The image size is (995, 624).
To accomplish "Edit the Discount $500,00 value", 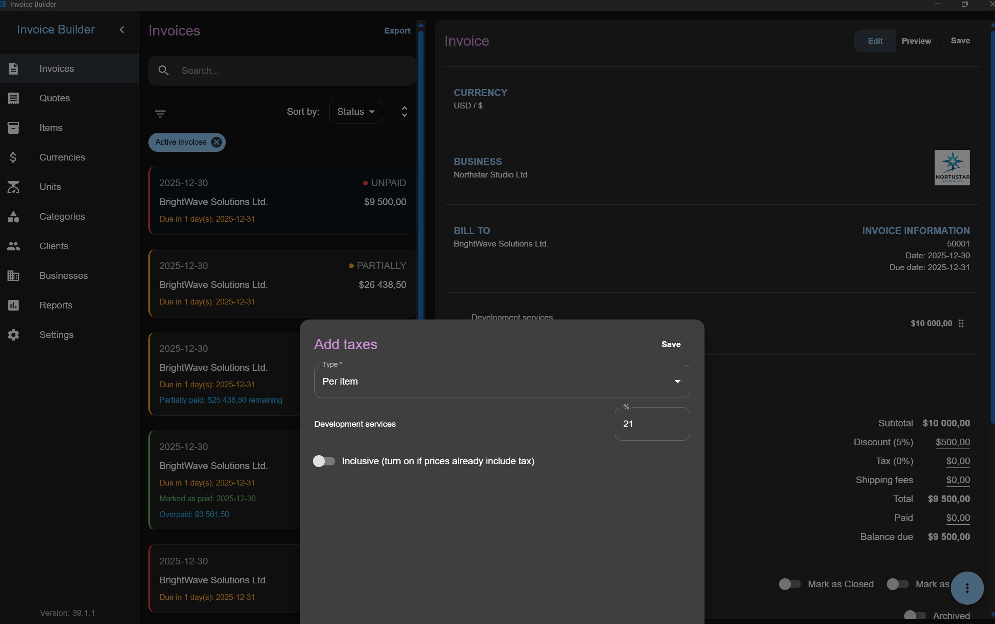I will coord(952,443).
